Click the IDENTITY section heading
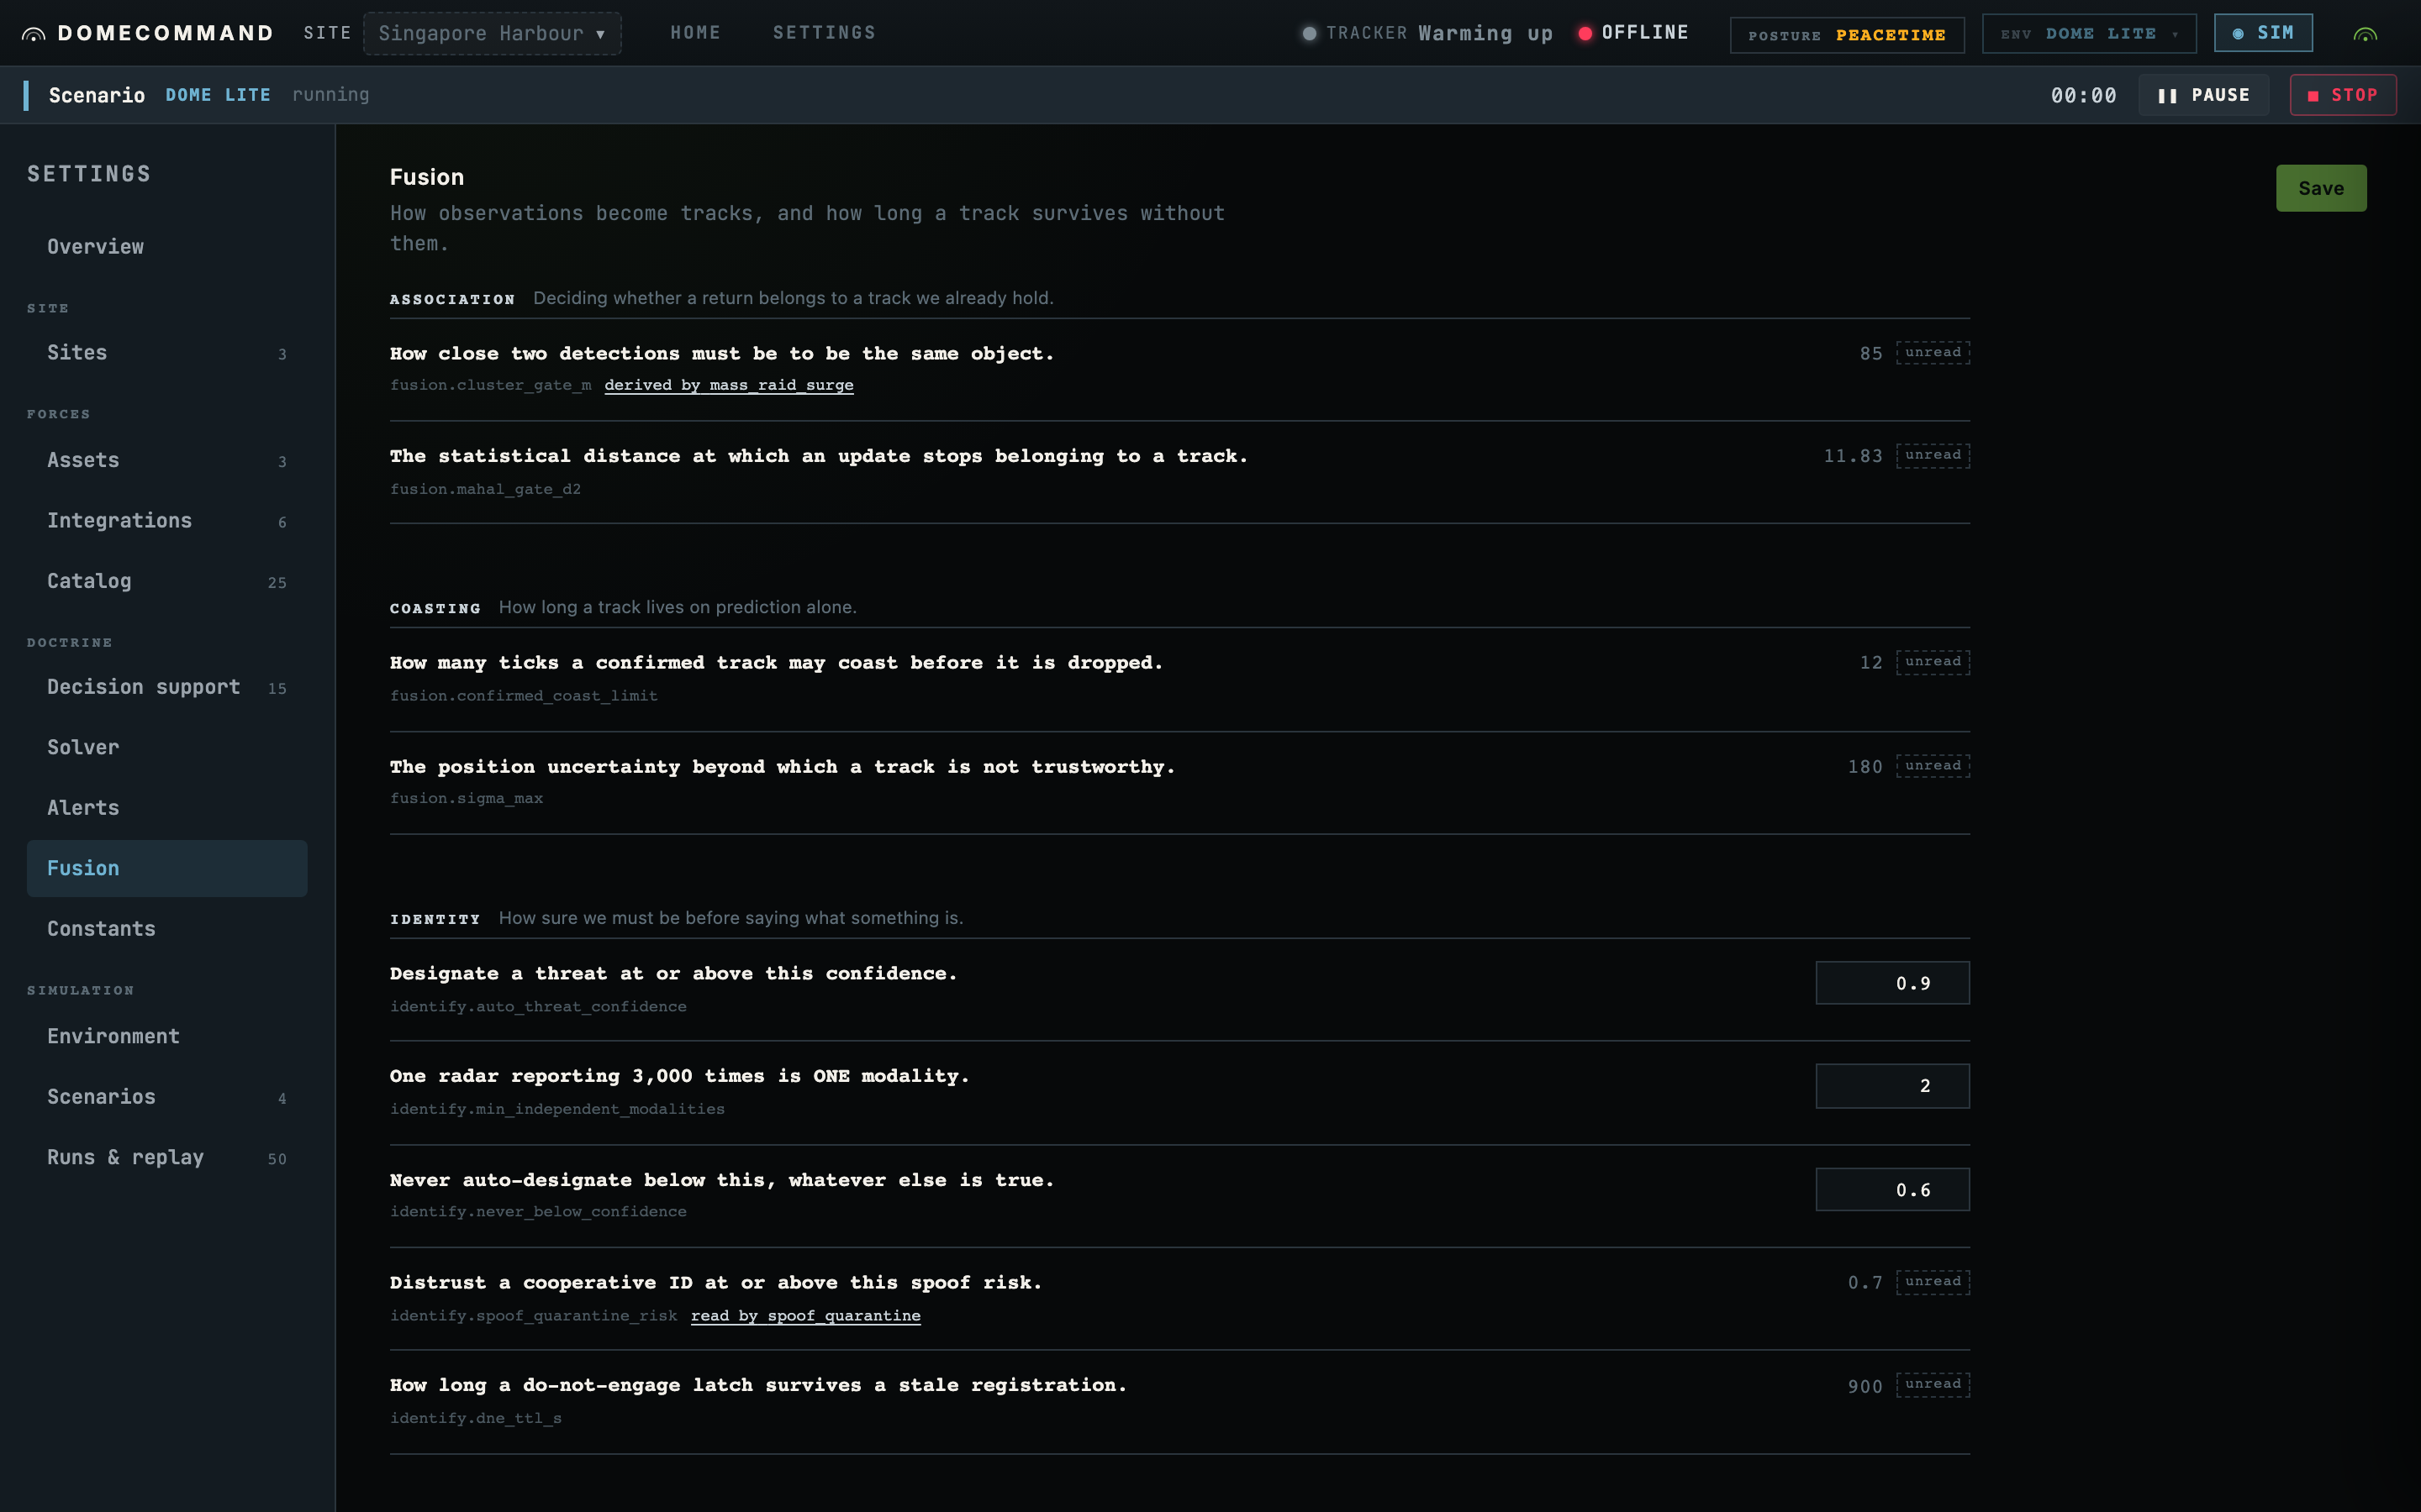This screenshot has width=2421, height=1512. coord(435,919)
